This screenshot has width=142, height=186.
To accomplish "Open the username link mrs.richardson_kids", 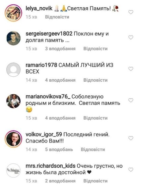I will pos(50,166).
